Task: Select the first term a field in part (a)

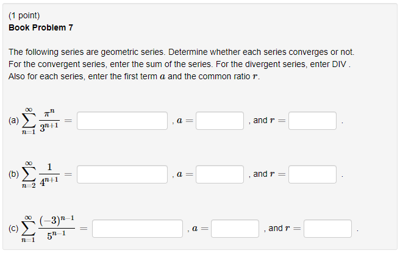Action: coord(220,121)
